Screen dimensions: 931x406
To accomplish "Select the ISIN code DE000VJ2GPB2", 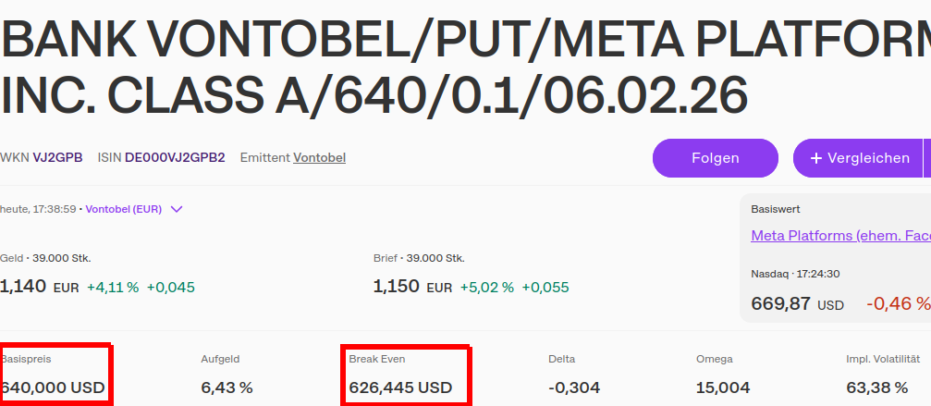I will pos(175,158).
